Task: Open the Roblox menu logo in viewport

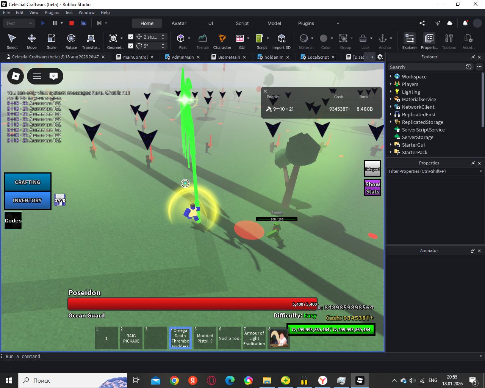Action: [16, 76]
